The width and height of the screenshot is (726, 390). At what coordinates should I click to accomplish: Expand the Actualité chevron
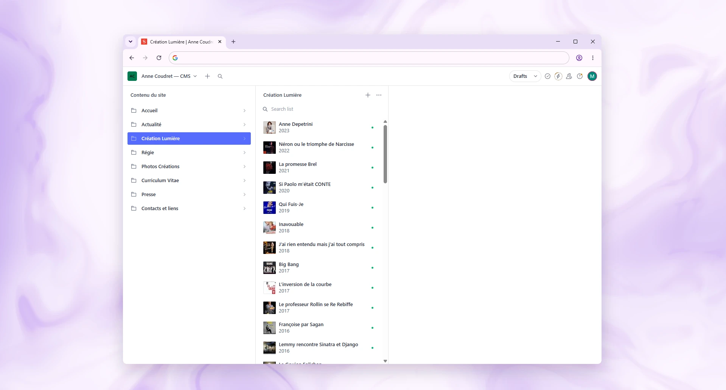[244, 125]
